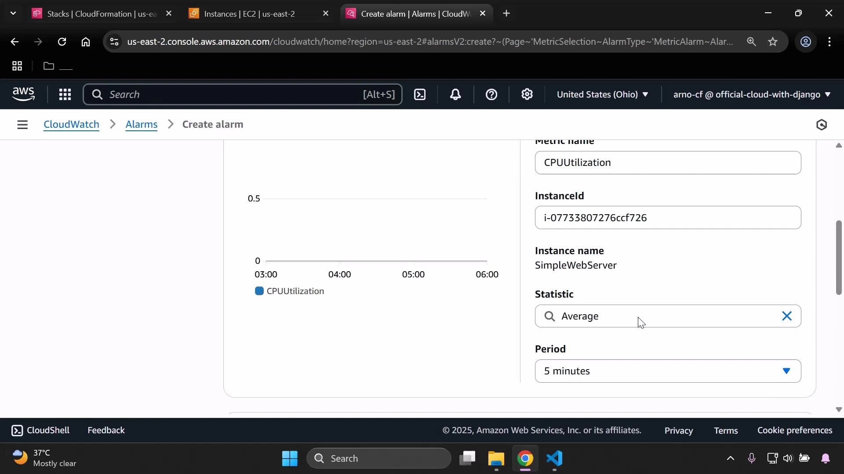Clear the Average statistic with the X icon
Screen dimensions: 844x474
coord(786,316)
